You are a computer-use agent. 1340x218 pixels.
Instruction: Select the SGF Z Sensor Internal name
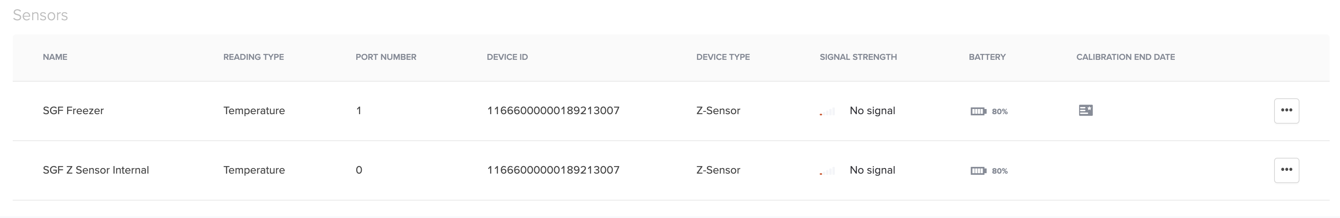tap(96, 170)
